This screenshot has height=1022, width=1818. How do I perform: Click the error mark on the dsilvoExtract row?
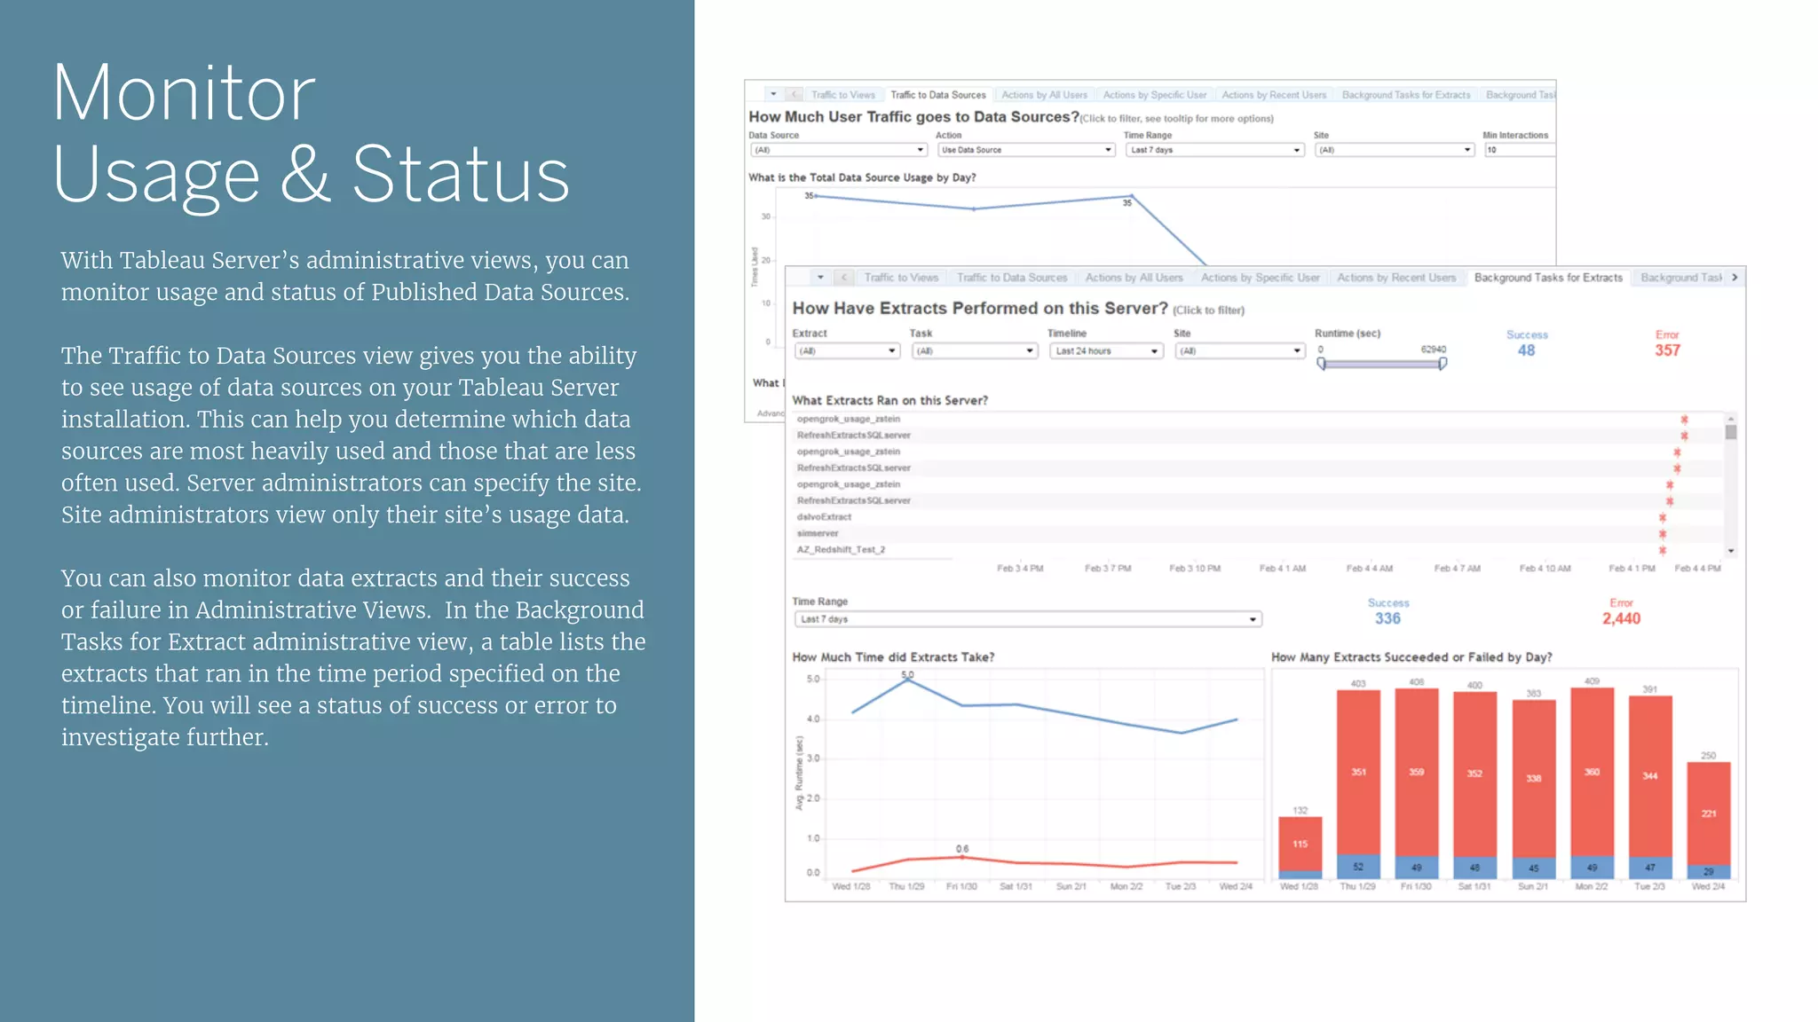point(1662,517)
